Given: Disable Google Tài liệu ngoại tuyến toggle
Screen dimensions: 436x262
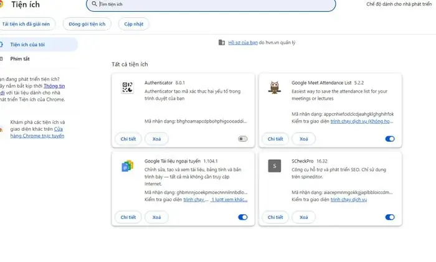Looking at the screenshot, I should 242,217.
